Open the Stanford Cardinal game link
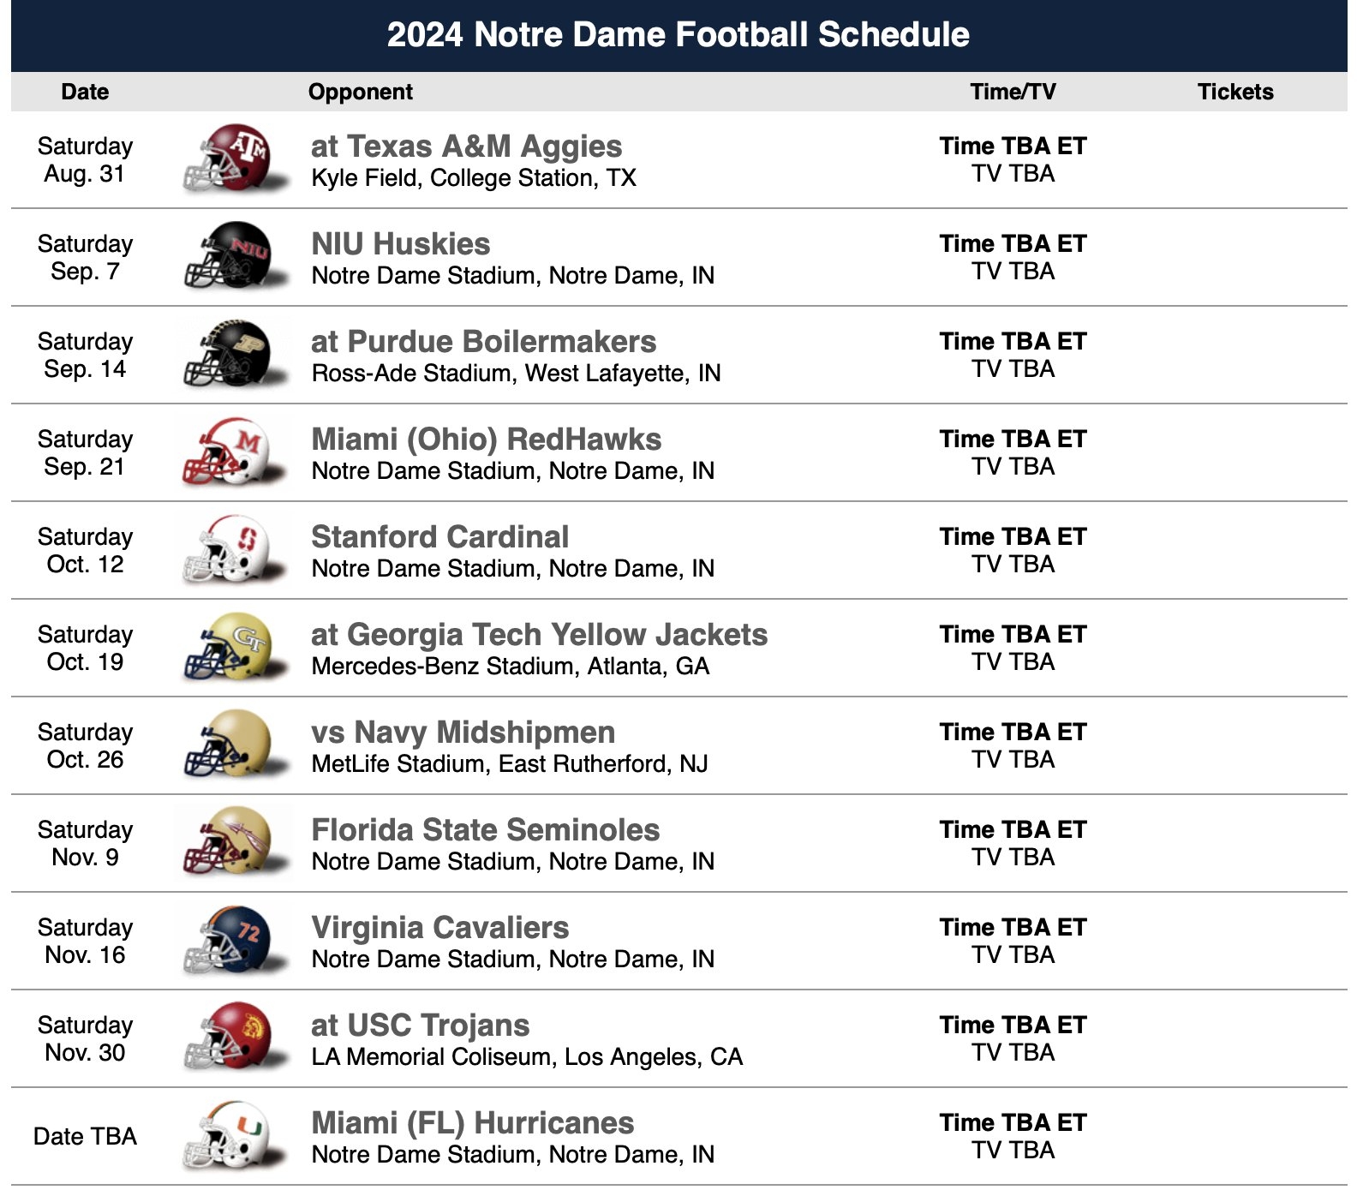 439,537
